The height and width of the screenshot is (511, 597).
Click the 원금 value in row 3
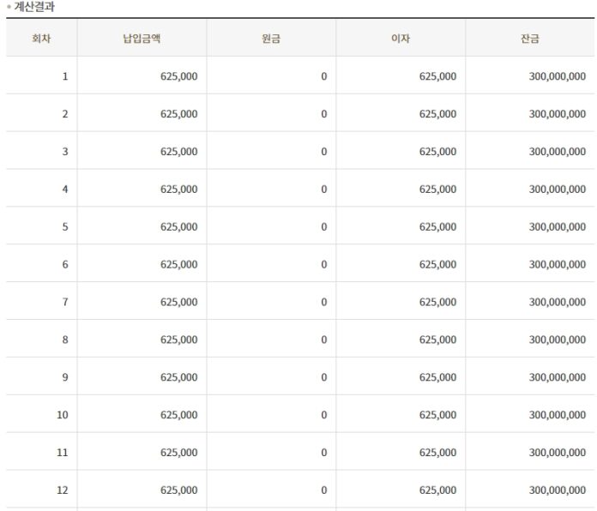(x=323, y=152)
